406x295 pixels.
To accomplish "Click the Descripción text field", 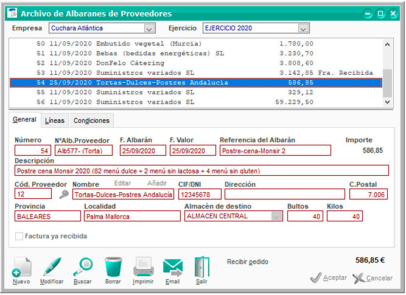I will pos(201,171).
